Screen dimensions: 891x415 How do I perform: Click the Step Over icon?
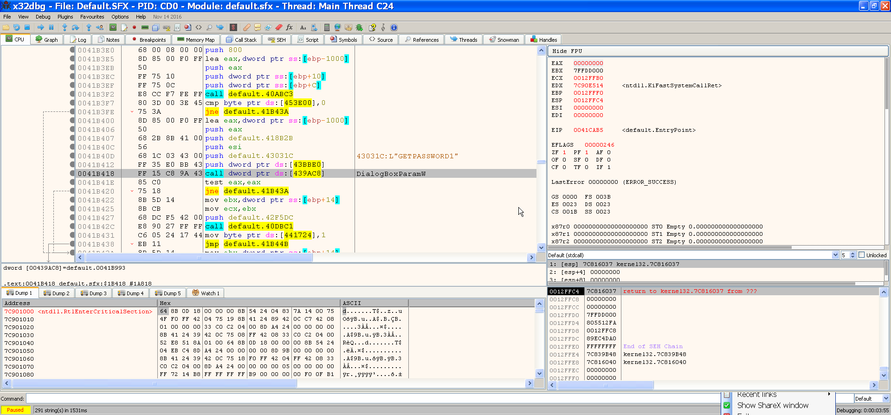tap(75, 27)
